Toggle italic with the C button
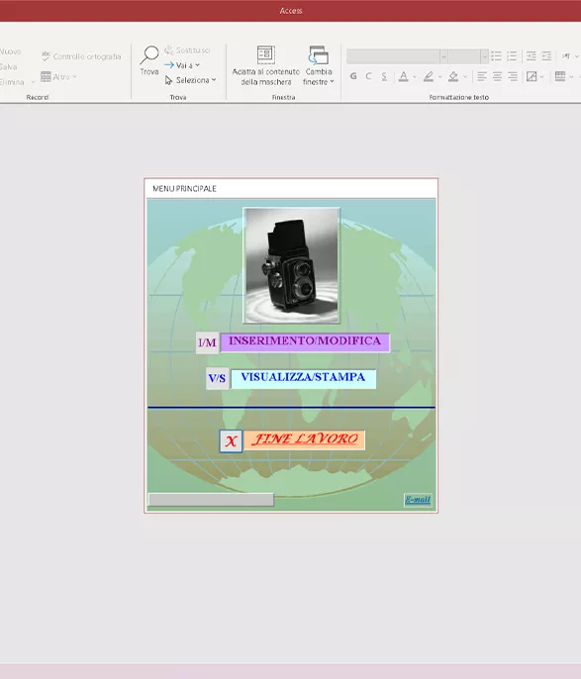The height and width of the screenshot is (679, 581). pos(368,76)
